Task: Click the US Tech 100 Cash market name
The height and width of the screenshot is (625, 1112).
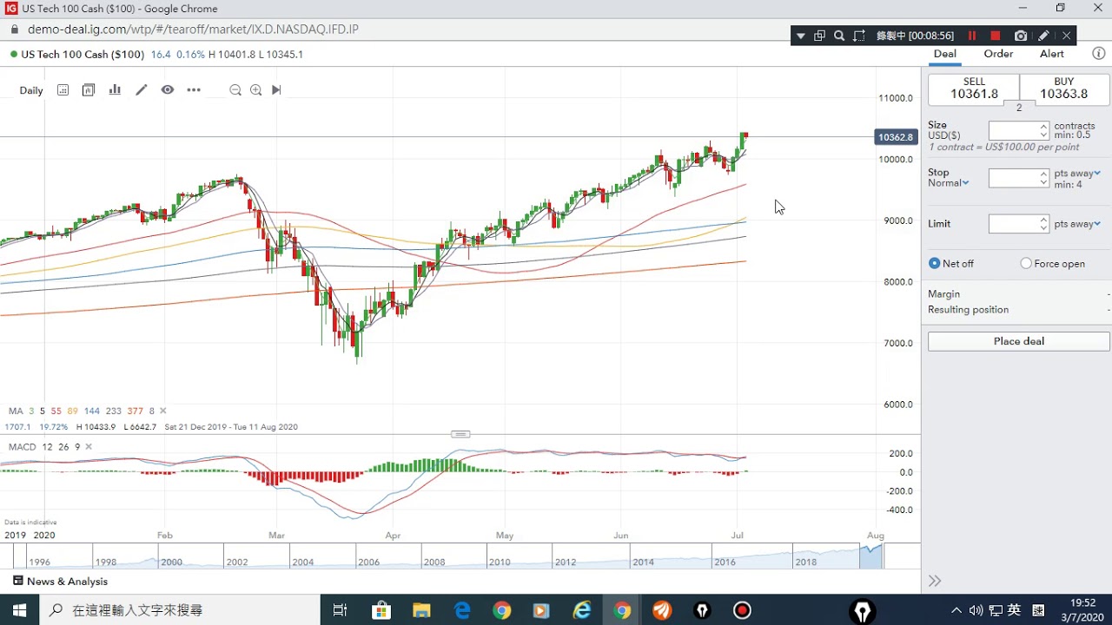Action: (83, 54)
